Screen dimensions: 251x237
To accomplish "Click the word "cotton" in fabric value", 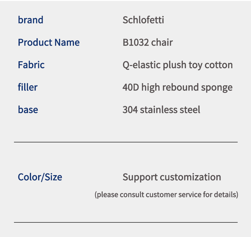I will pos(219,65).
